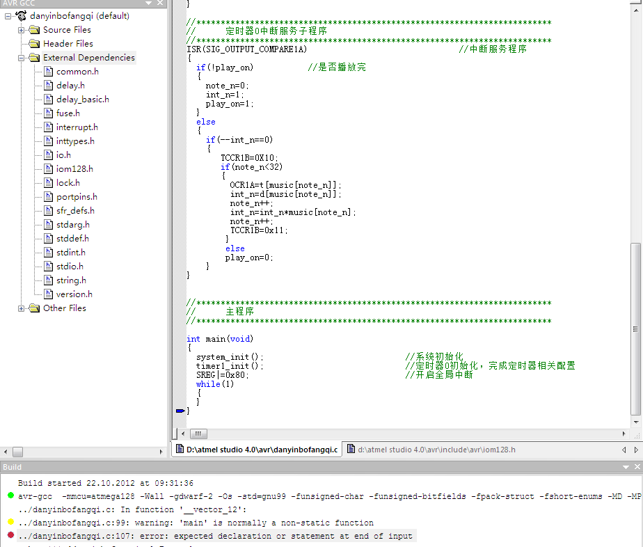Place cursor on SREG|=0x80 line
Screen dimensions: 643x547
tap(222, 375)
